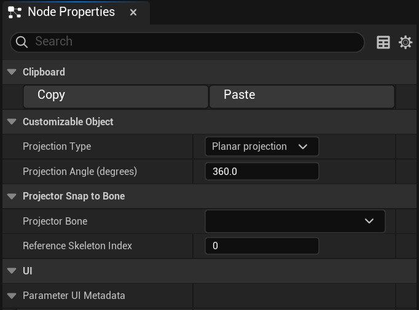Edit the Projection Angle value 360.0
The height and width of the screenshot is (310, 419).
tap(262, 171)
